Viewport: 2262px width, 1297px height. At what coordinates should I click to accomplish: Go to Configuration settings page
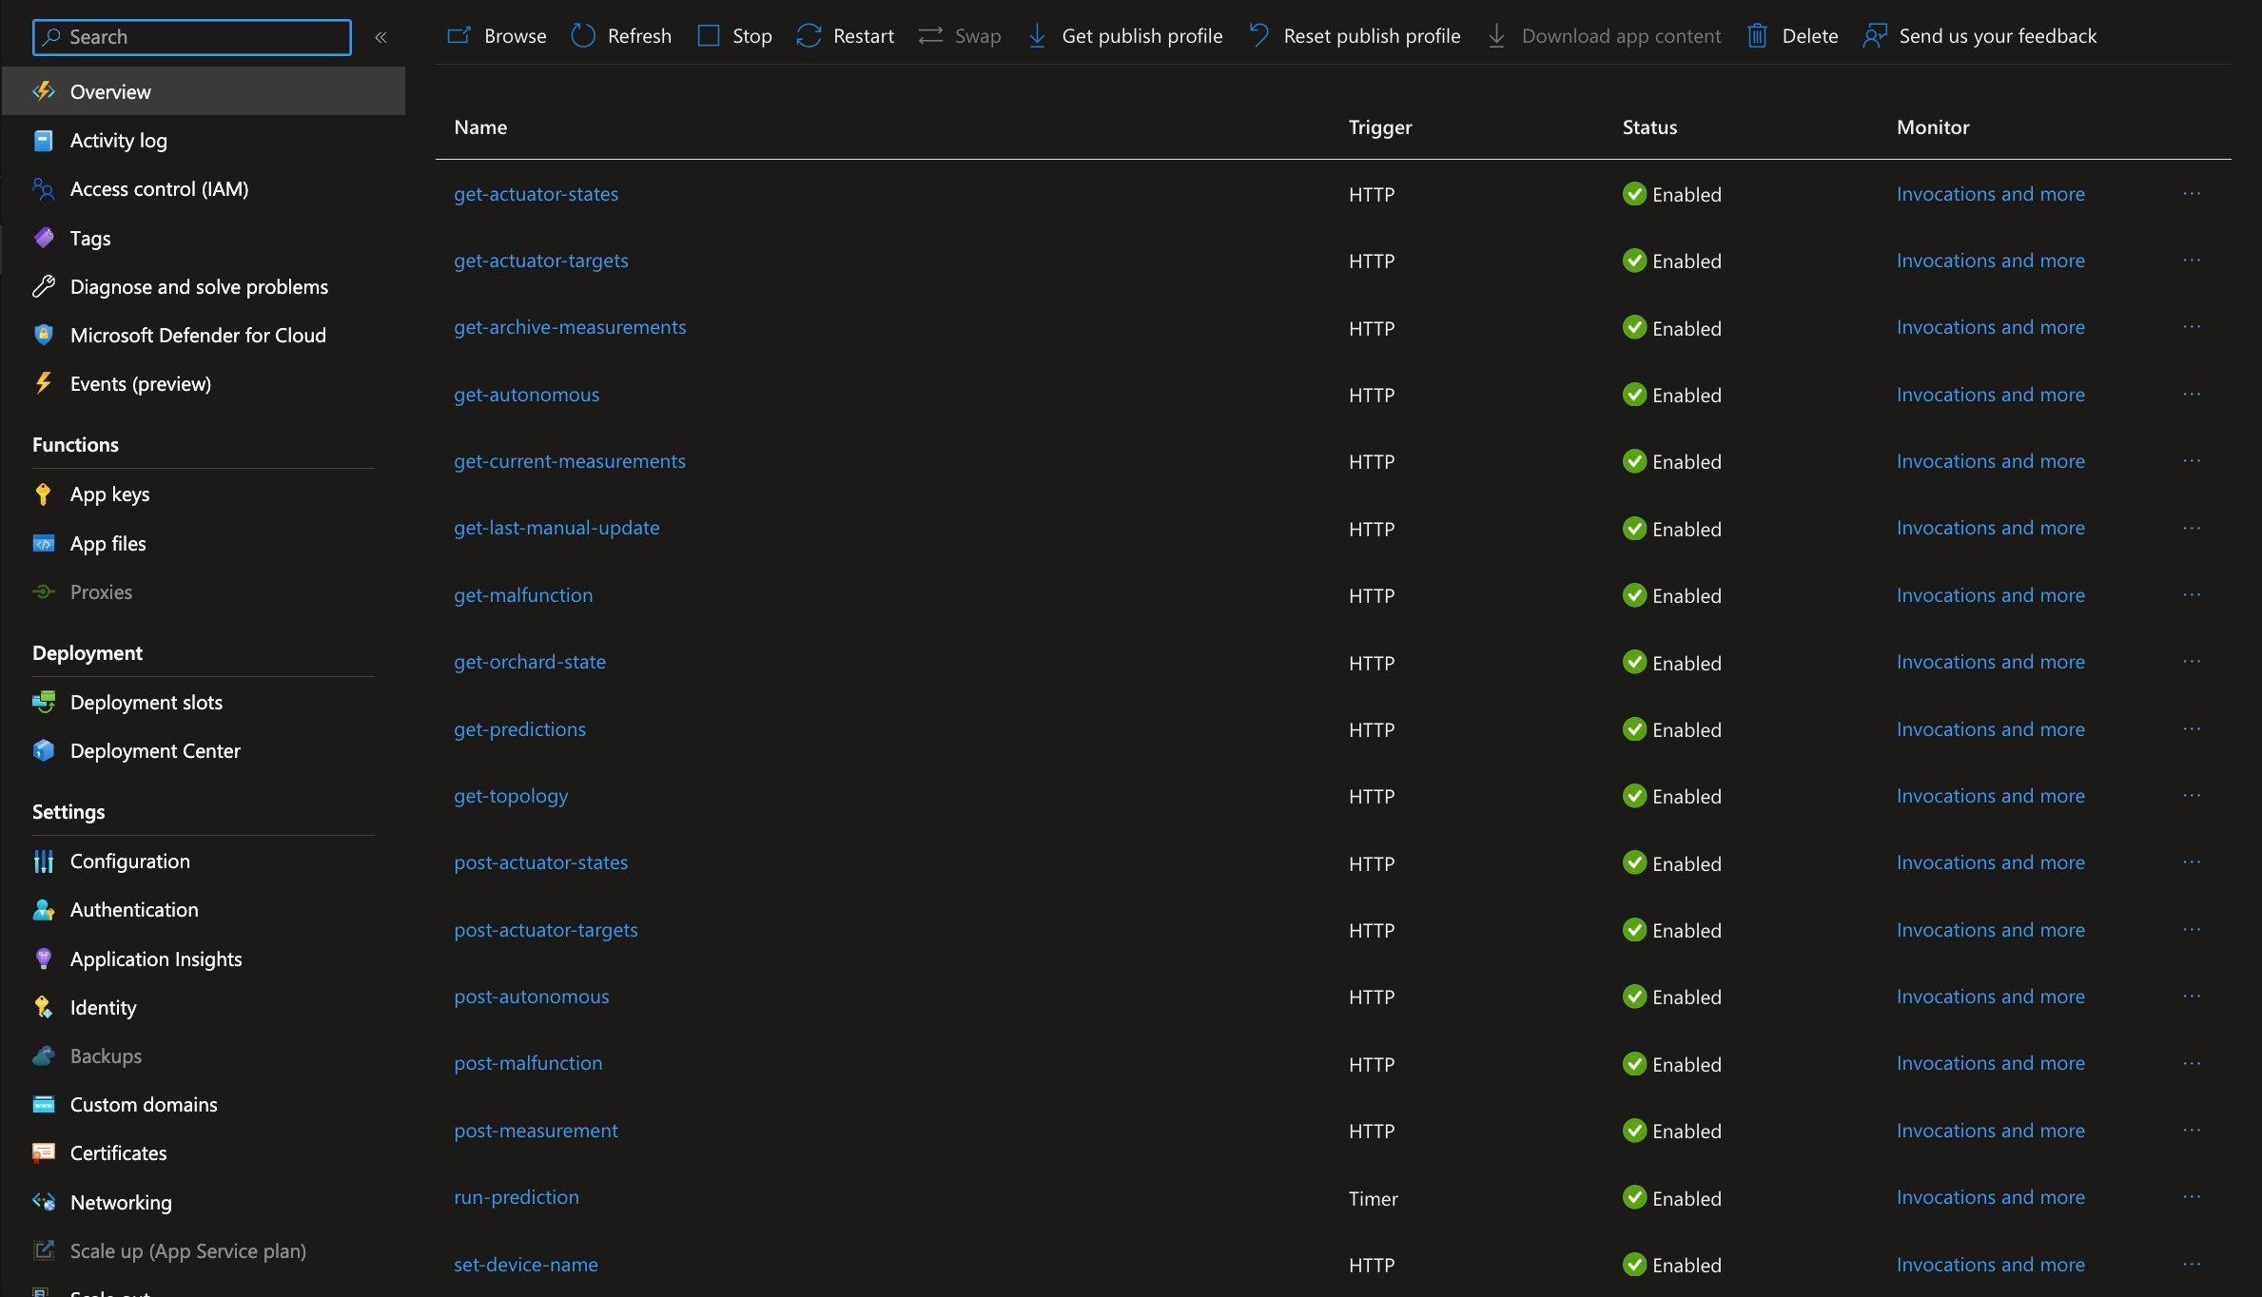coord(130,861)
